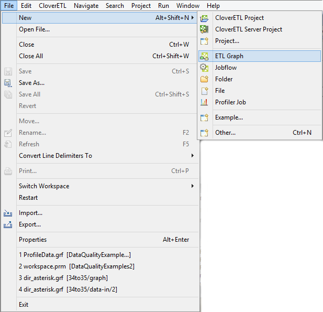
Task: Click the Save As disk icon
Action: click(x=8, y=83)
